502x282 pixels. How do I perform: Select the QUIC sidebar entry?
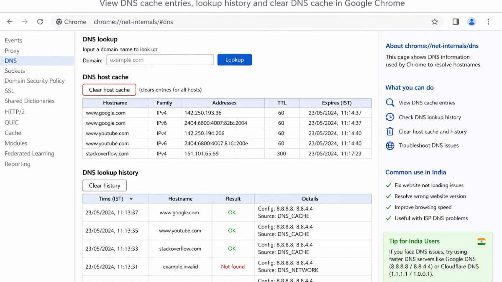[11, 122]
